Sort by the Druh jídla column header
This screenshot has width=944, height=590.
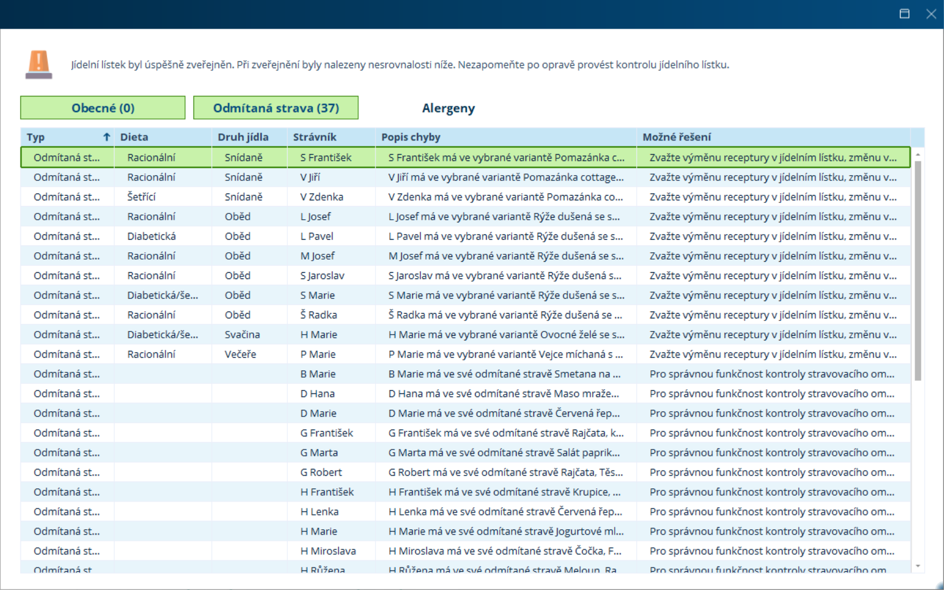coord(250,137)
